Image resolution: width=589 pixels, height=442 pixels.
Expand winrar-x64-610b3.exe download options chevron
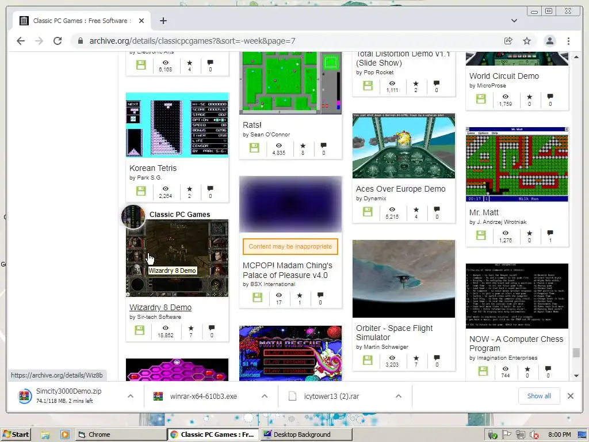click(265, 396)
